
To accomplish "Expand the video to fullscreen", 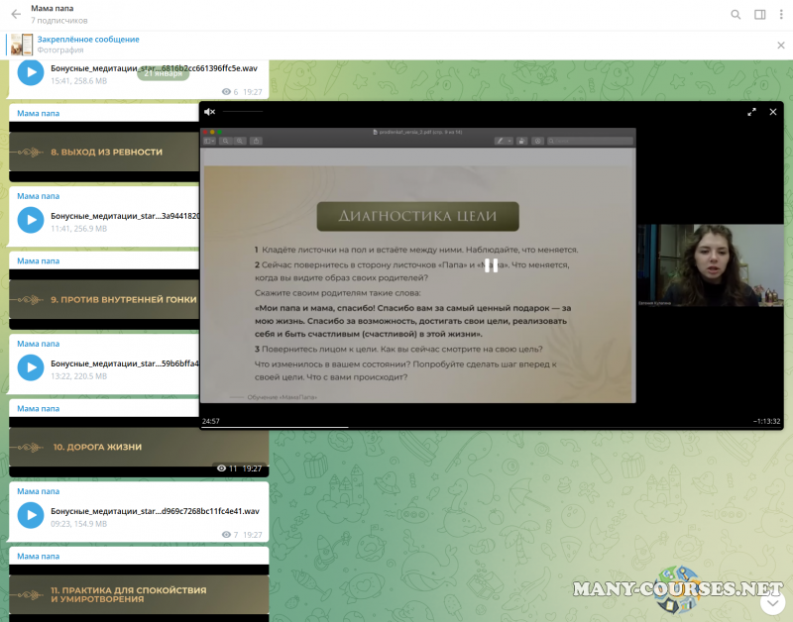I will [751, 112].
